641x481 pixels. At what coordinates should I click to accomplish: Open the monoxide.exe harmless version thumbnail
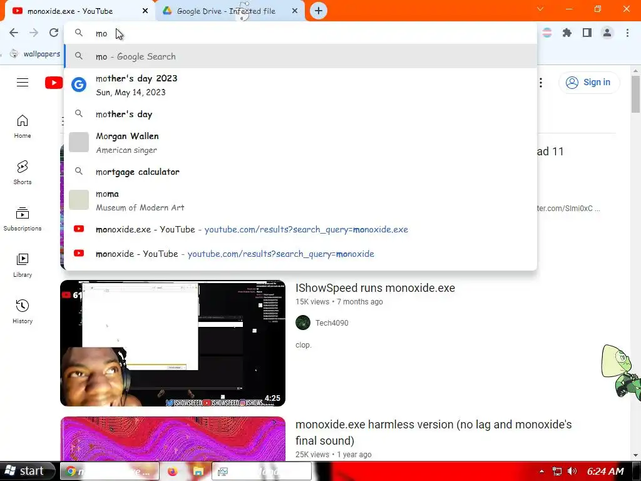point(173,439)
